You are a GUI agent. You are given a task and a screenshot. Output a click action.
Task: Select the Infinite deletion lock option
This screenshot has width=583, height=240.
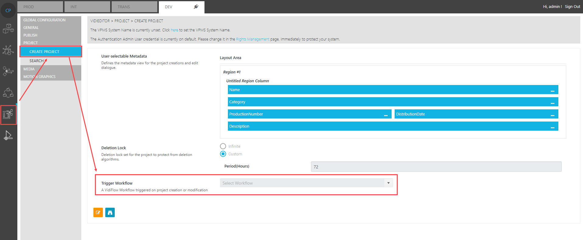pos(223,146)
